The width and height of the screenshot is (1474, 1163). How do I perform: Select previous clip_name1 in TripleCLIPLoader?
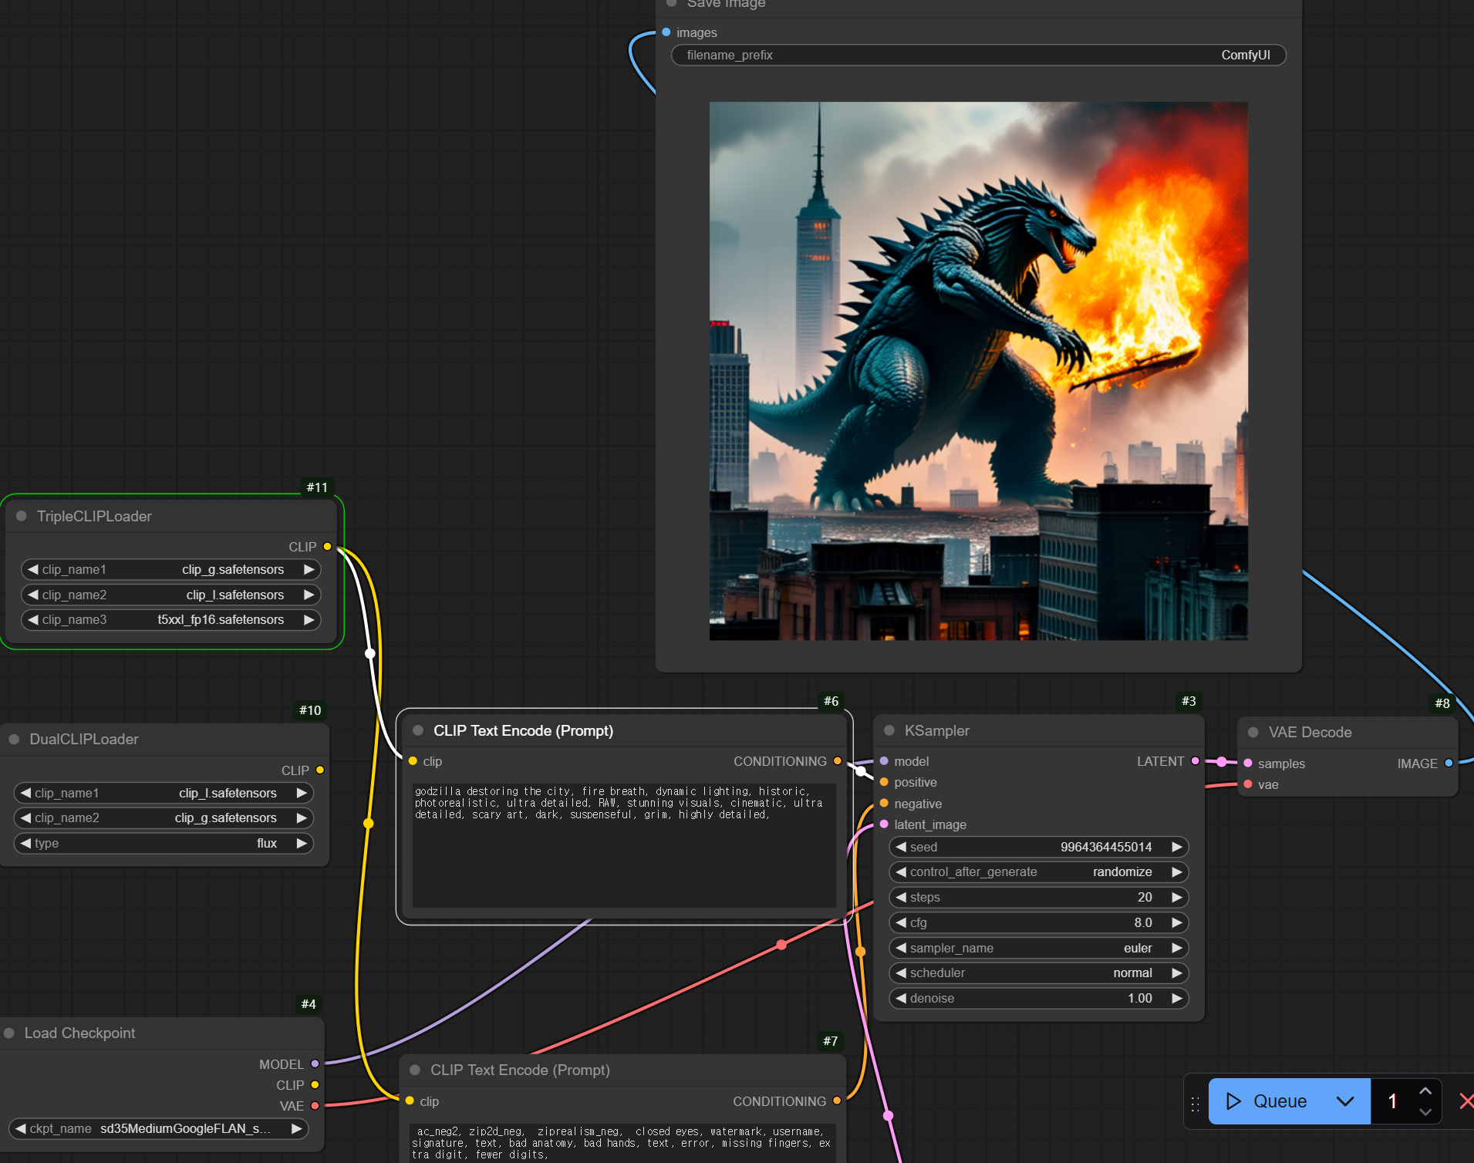pos(32,569)
